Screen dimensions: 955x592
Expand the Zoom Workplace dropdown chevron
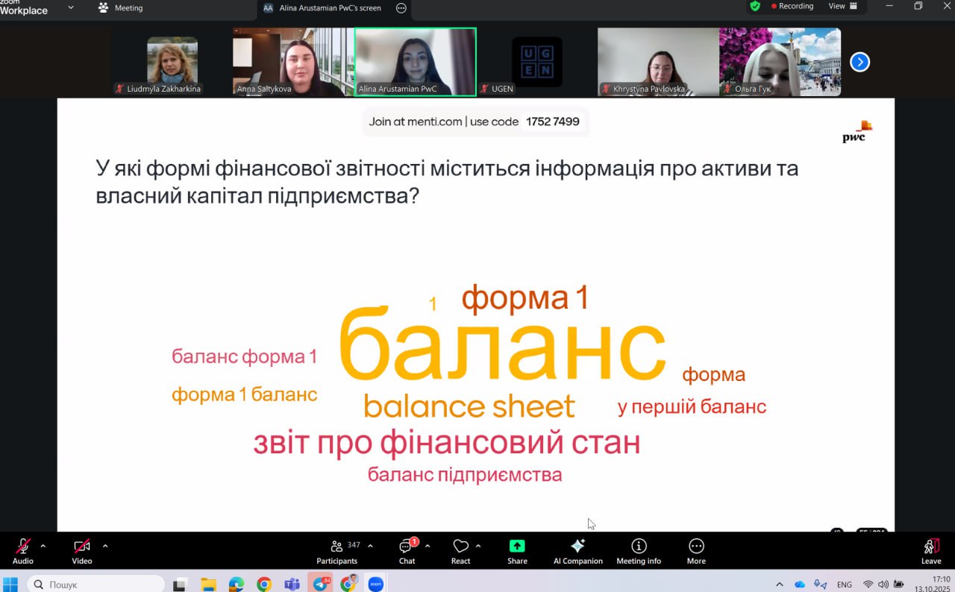tap(71, 7)
